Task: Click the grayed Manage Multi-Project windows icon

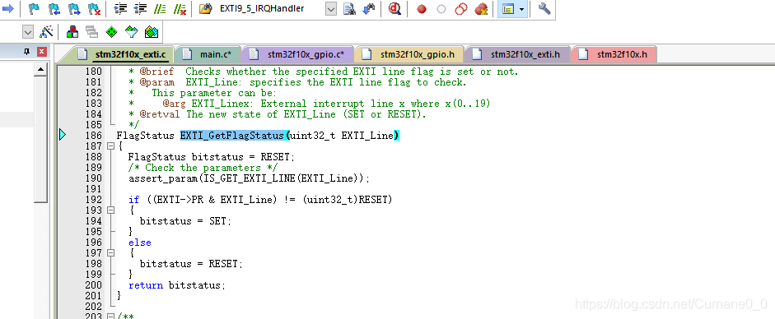Action: point(92,33)
